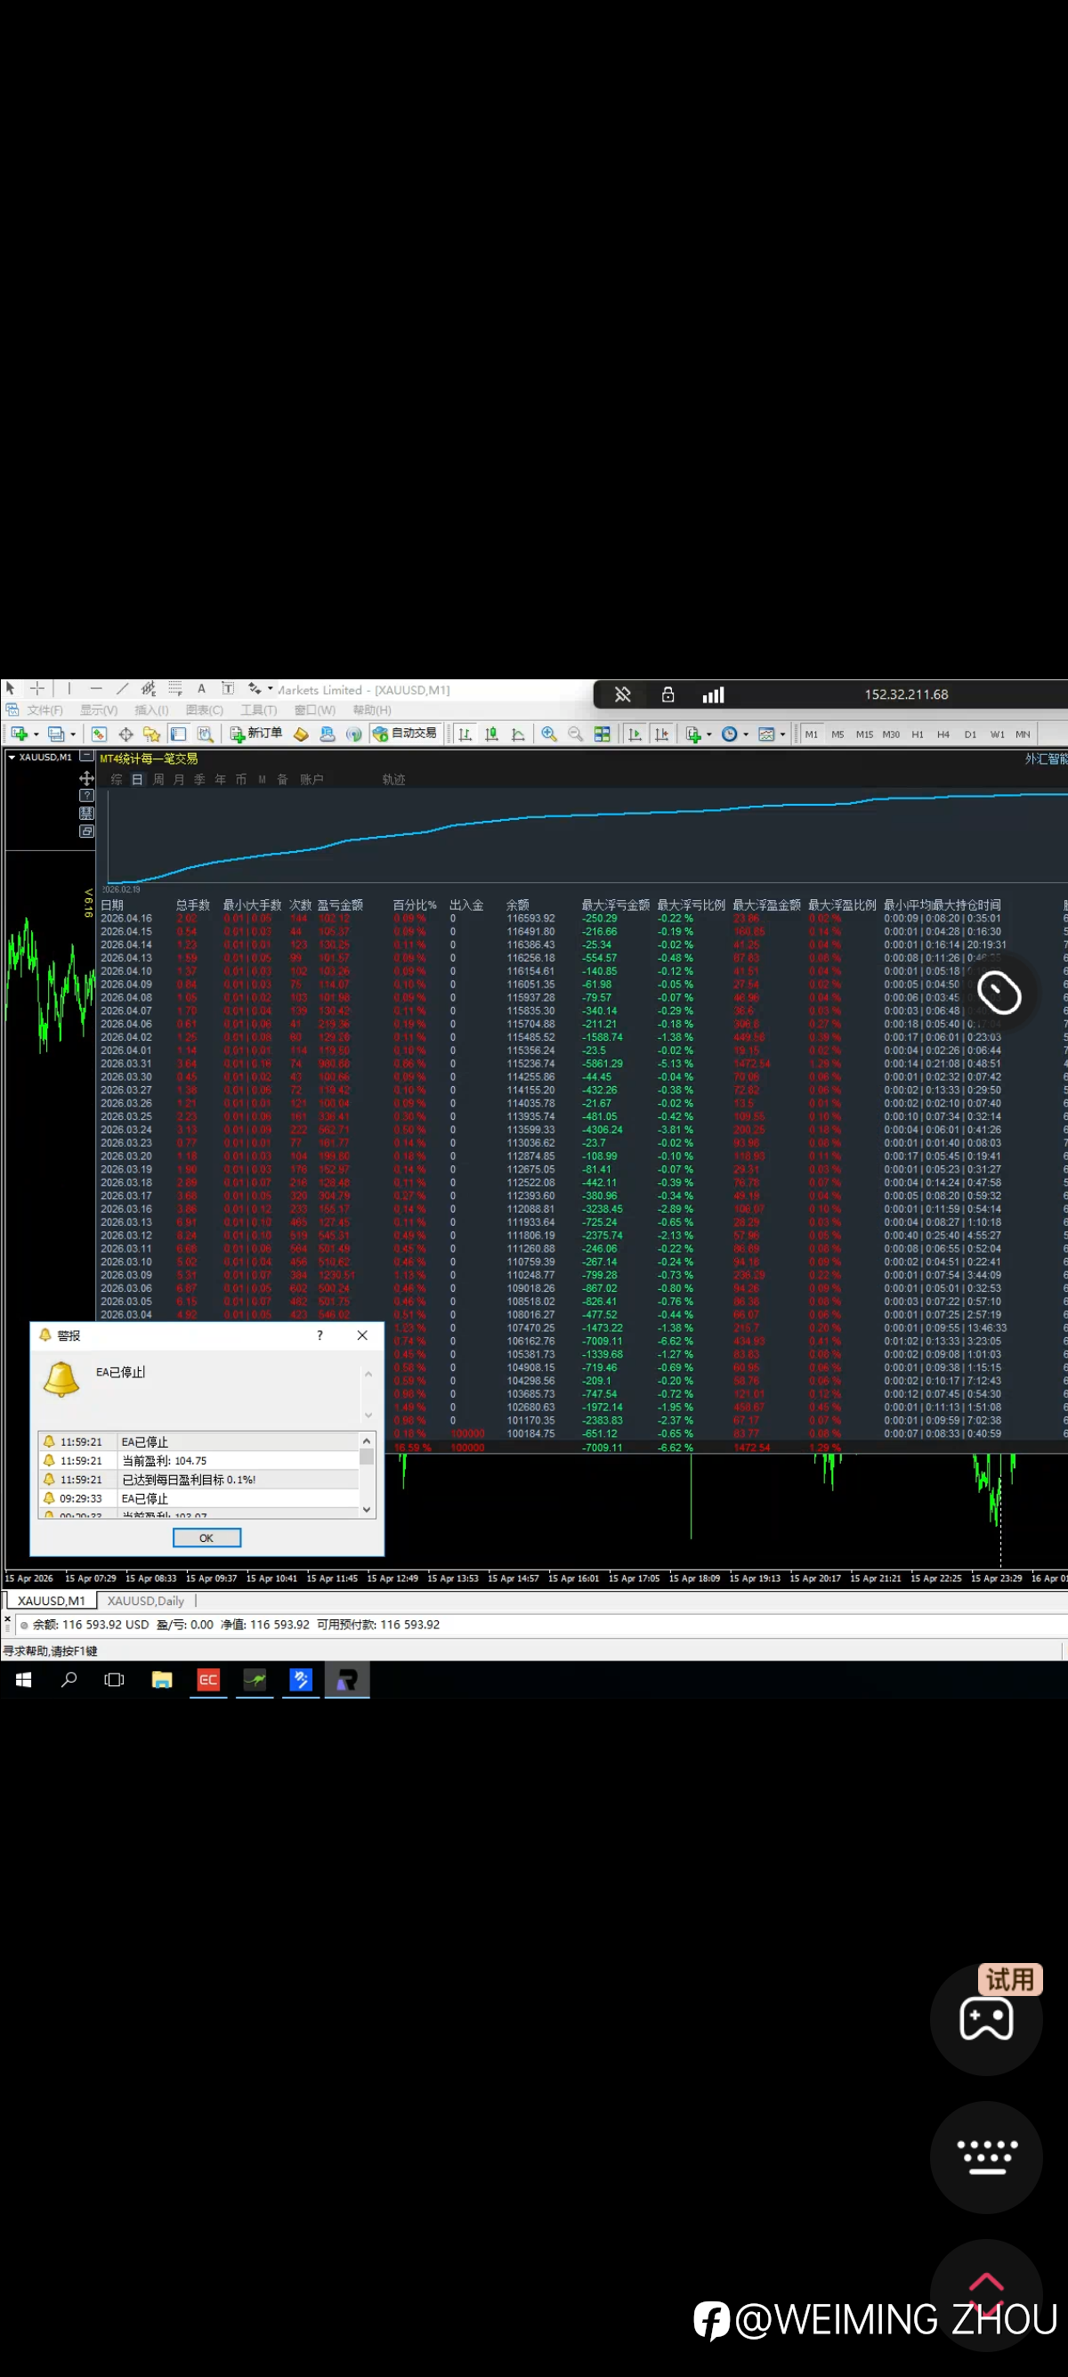Open the periodicity clock dropdown arrow

pyautogui.click(x=745, y=734)
